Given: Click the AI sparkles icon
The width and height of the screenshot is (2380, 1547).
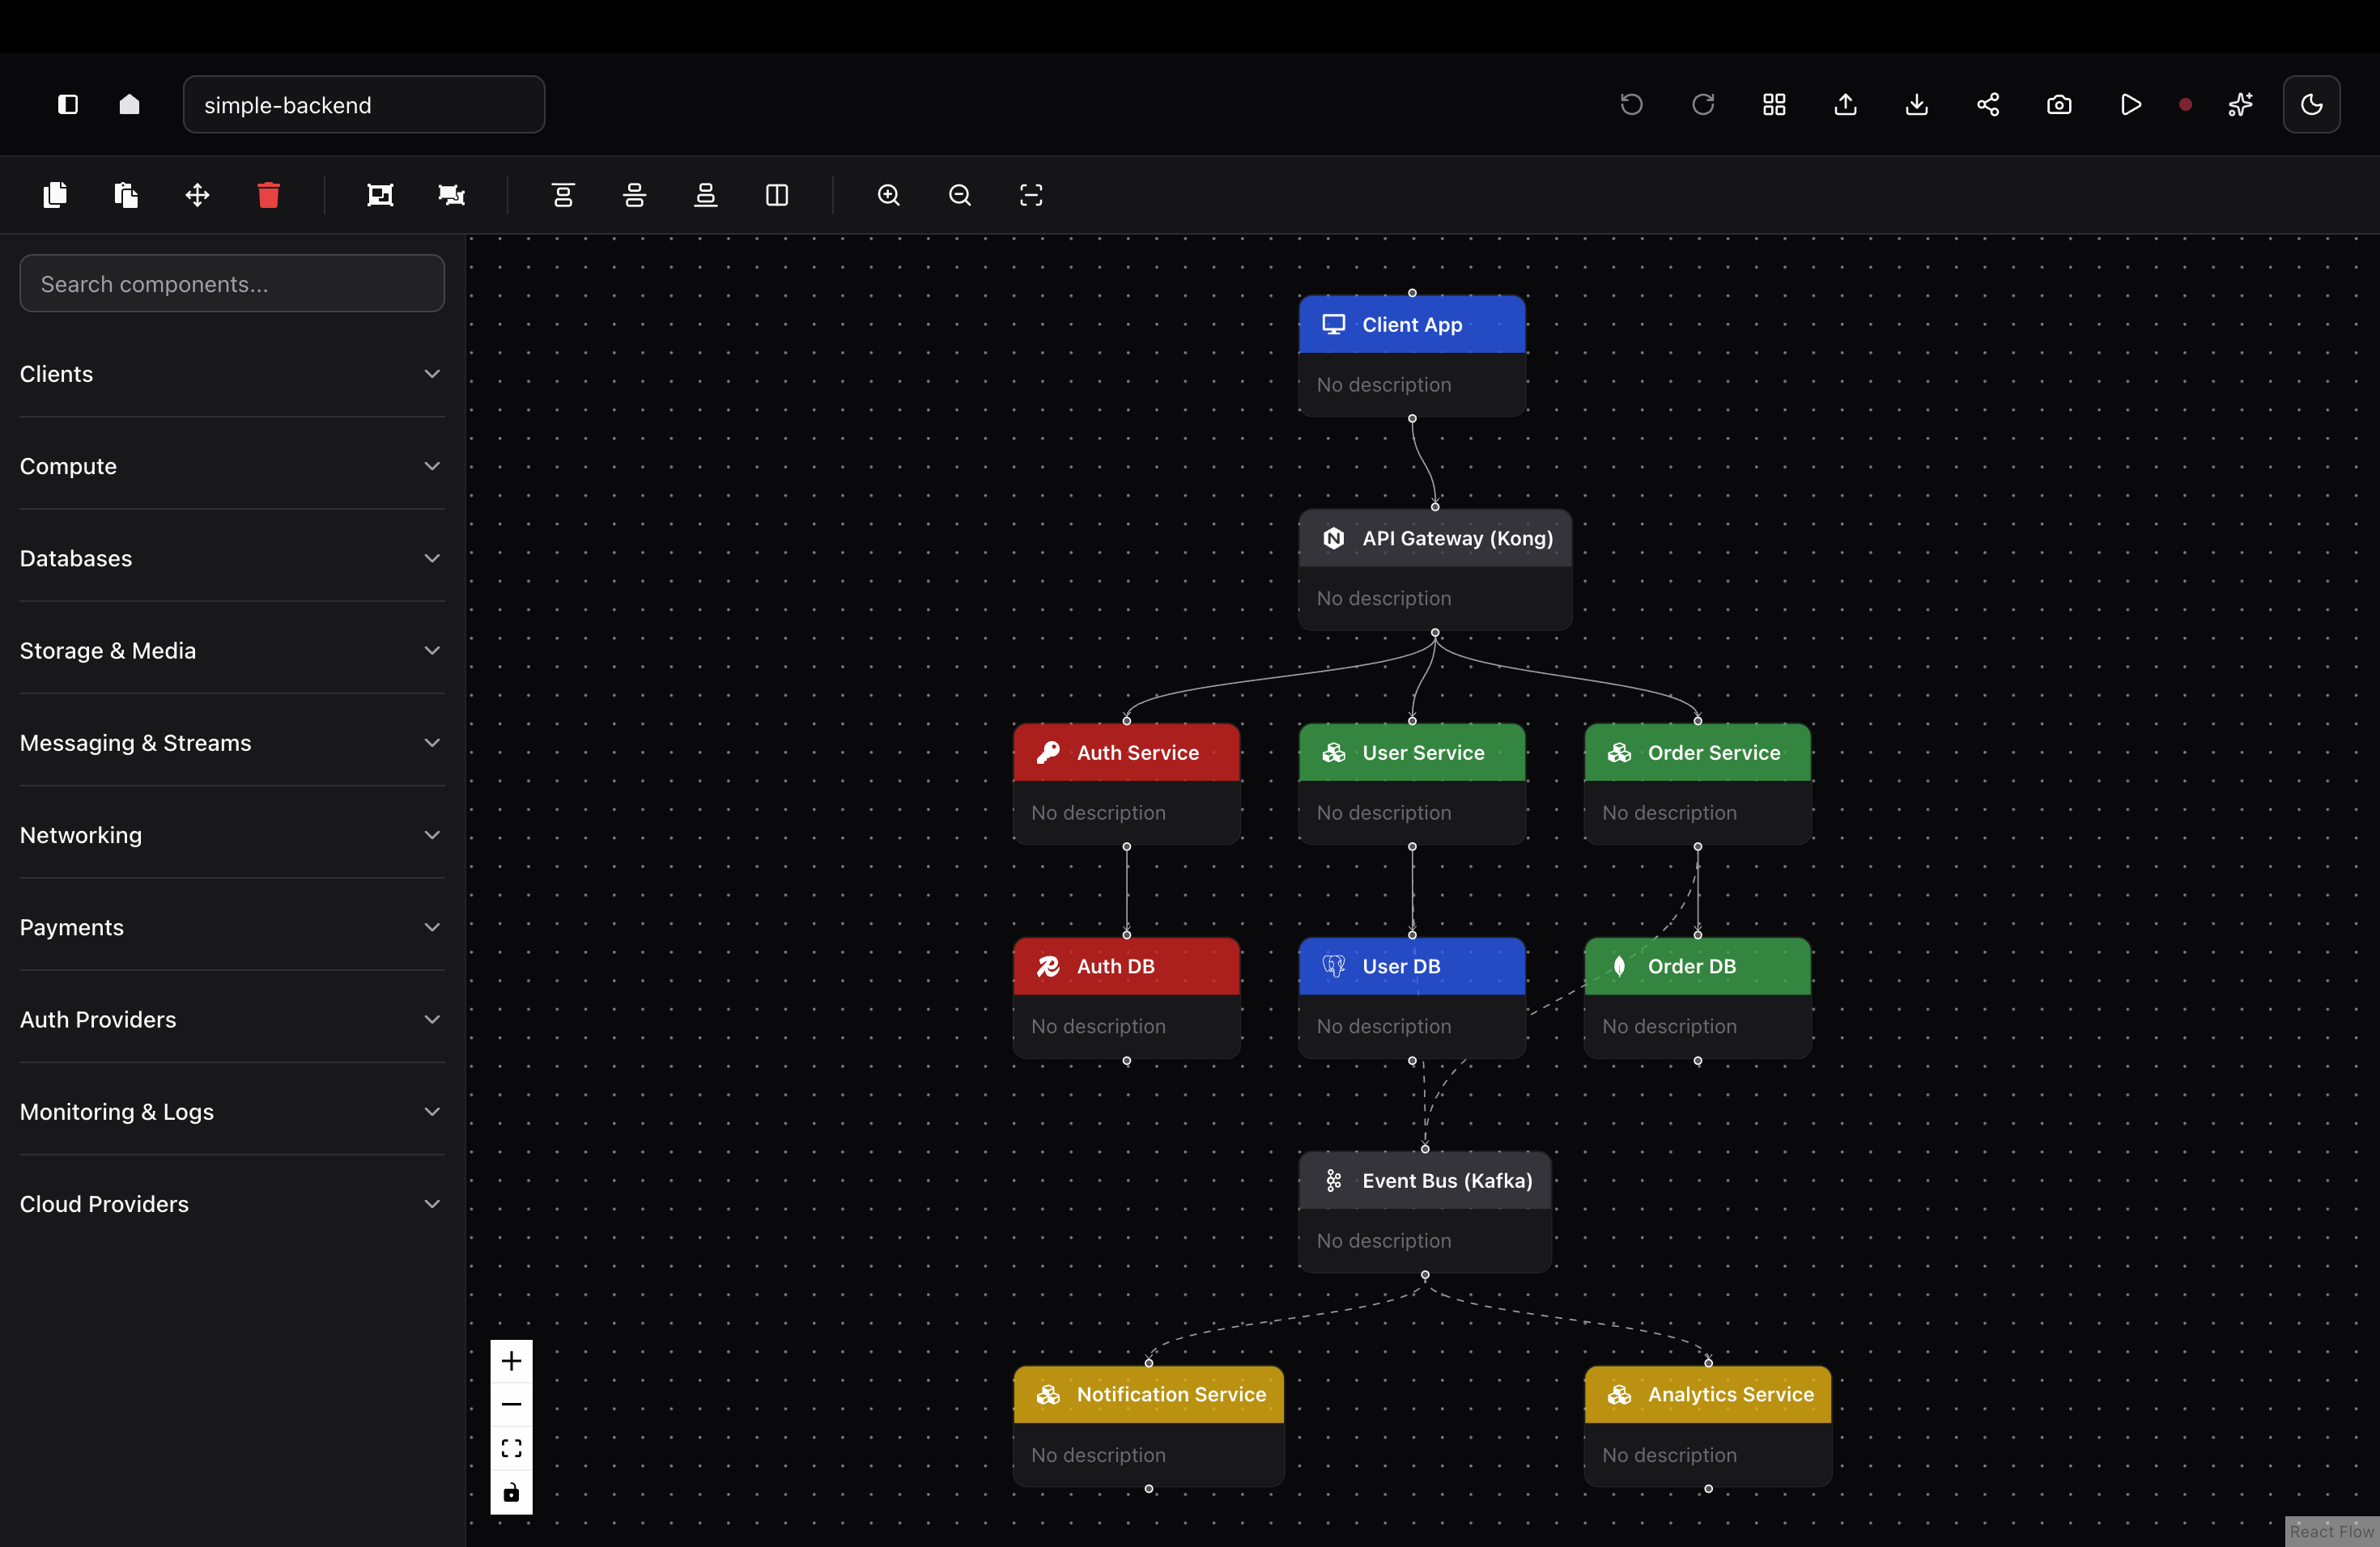Looking at the screenshot, I should [x=2240, y=105].
